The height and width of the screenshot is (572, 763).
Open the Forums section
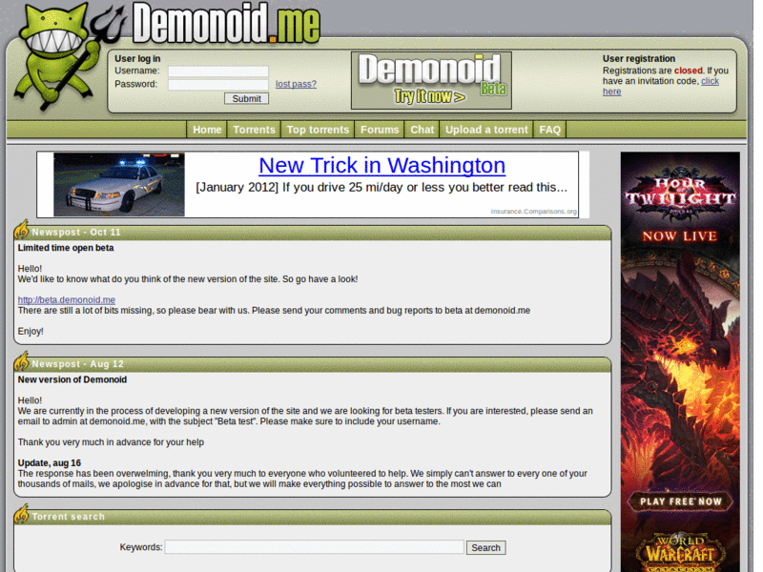point(380,130)
